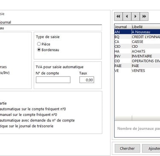The height and width of the screenshot is (156, 160).
Task: Choose automatique sur le compte fréquent n°0
Action: [32, 109]
